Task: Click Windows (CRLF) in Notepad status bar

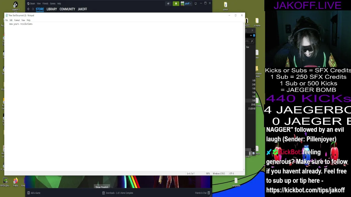Action: [219, 173]
